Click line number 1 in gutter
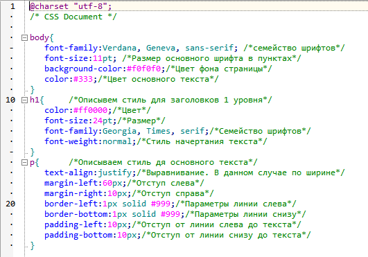Screen dimensions: 368x257 (x=12, y=6)
